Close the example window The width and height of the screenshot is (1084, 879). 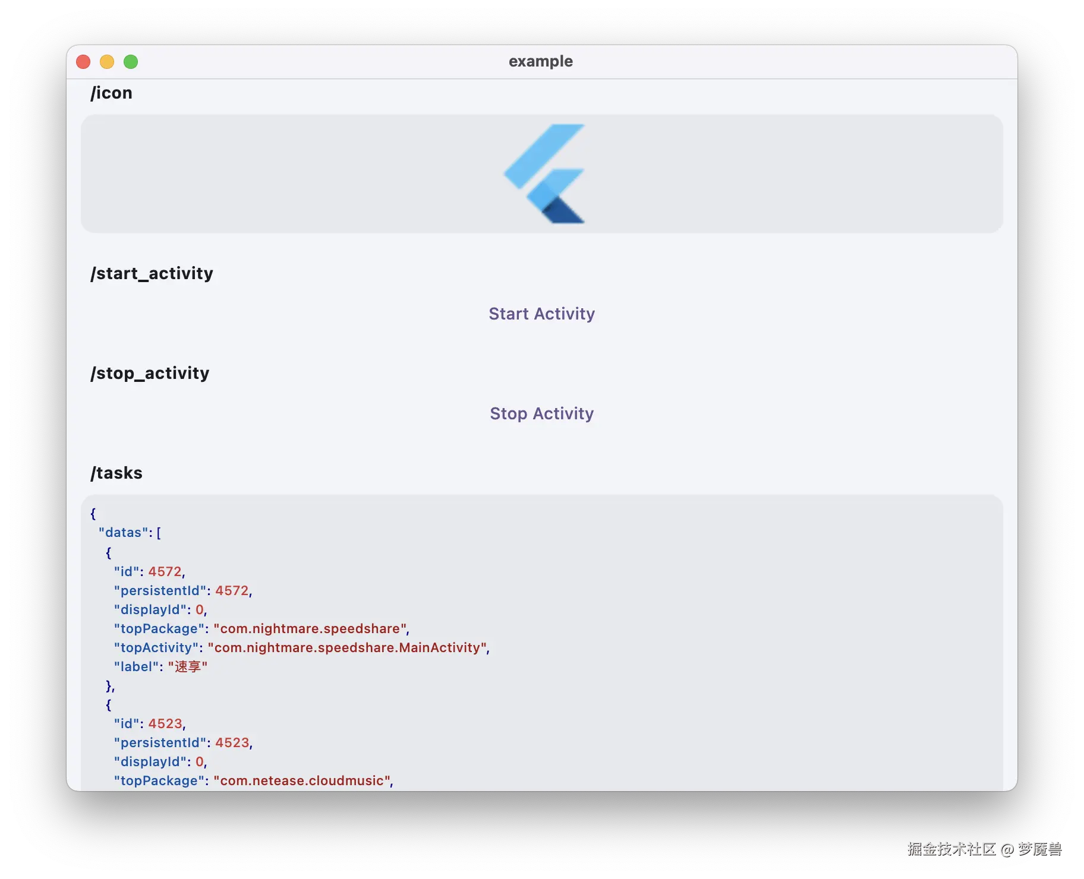coord(83,62)
